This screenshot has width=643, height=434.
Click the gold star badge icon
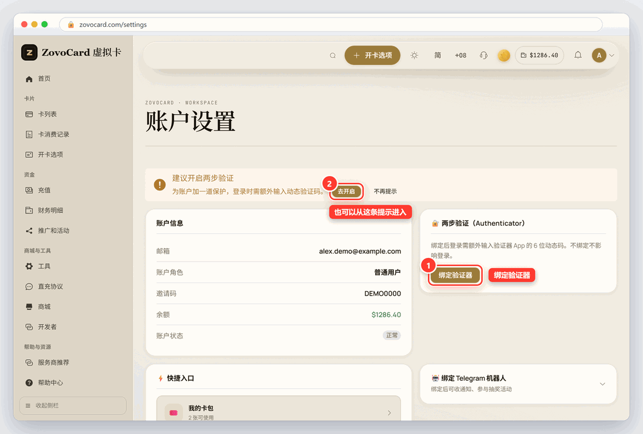(503, 56)
